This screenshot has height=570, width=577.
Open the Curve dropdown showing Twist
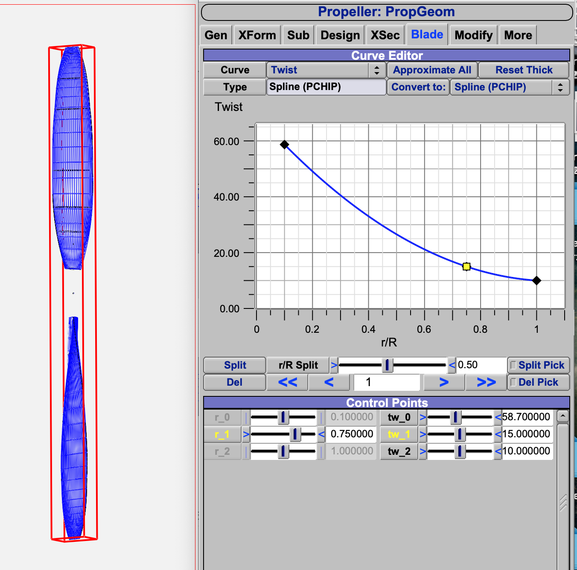pos(325,70)
